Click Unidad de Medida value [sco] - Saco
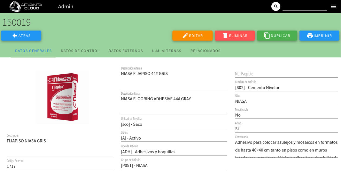The height and width of the screenshot is (182, 341). [131, 124]
